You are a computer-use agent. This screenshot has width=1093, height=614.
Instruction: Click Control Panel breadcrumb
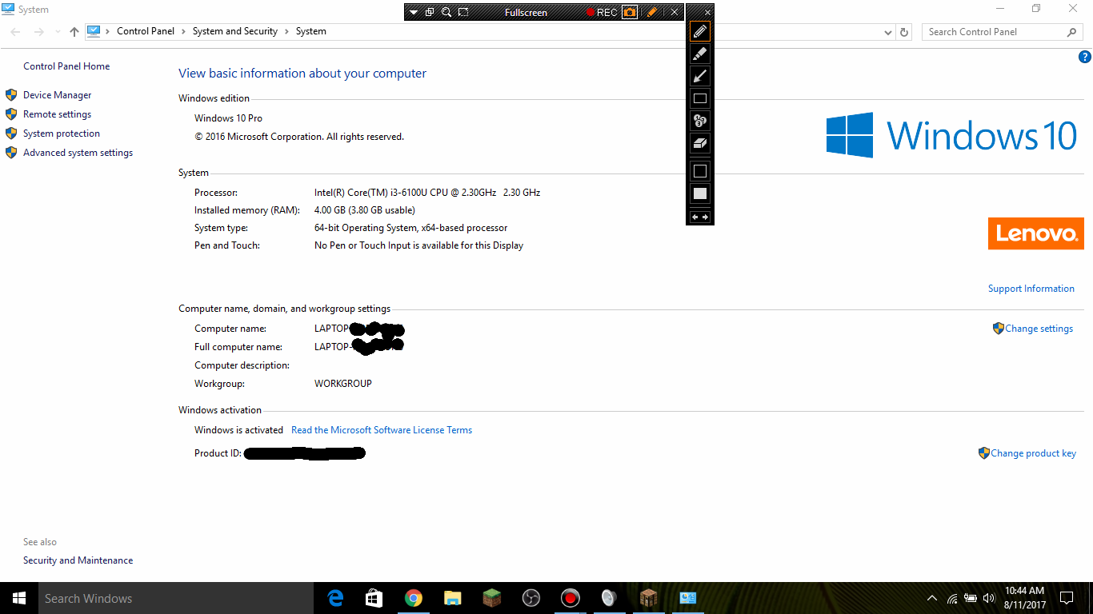point(146,31)
